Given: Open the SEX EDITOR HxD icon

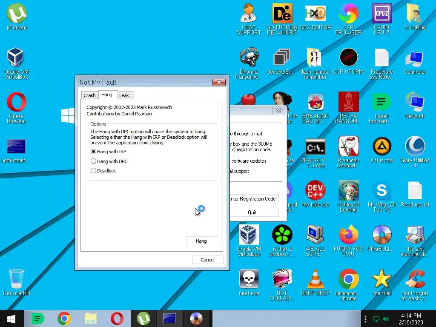Looking at the screenshot, I should [316, 17].
